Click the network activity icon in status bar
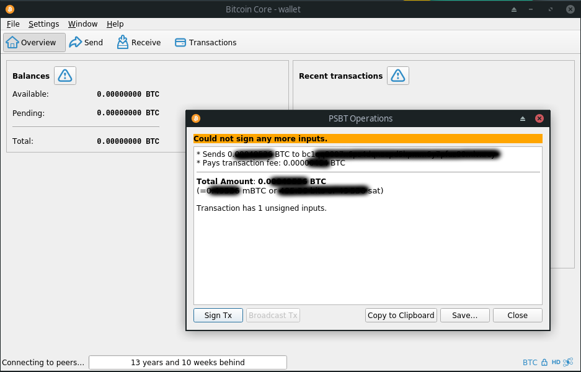This screenshot has height=372, width=581. click(x=567, y=362)
